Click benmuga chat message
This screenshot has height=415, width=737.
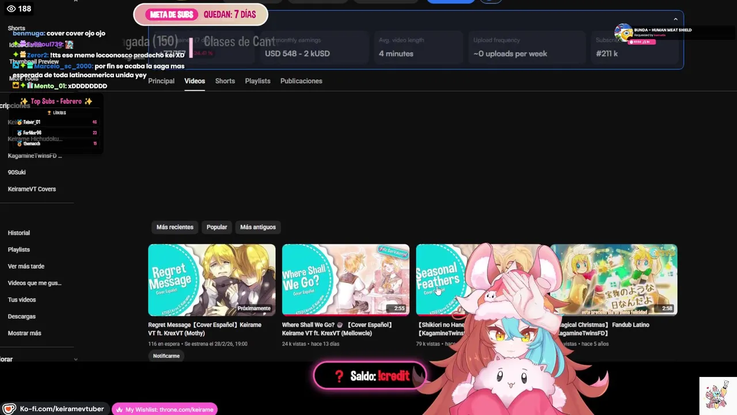click(x=59, y=33)
